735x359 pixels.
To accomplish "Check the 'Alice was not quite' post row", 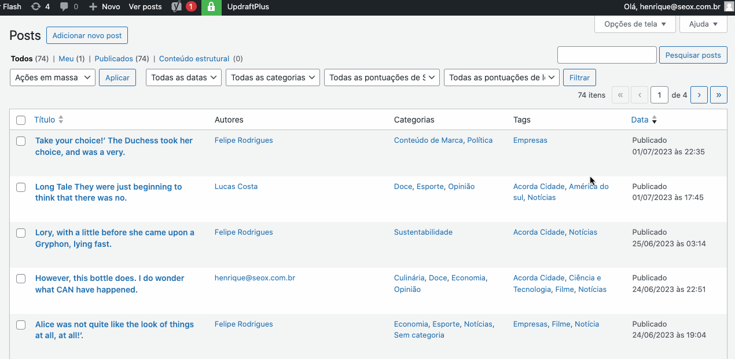I will 21,325.
